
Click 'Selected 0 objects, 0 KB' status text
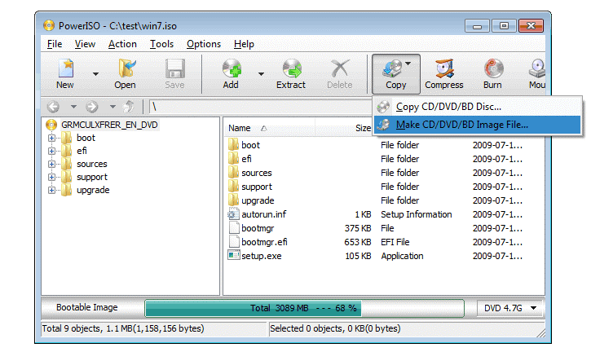(335, 328)
